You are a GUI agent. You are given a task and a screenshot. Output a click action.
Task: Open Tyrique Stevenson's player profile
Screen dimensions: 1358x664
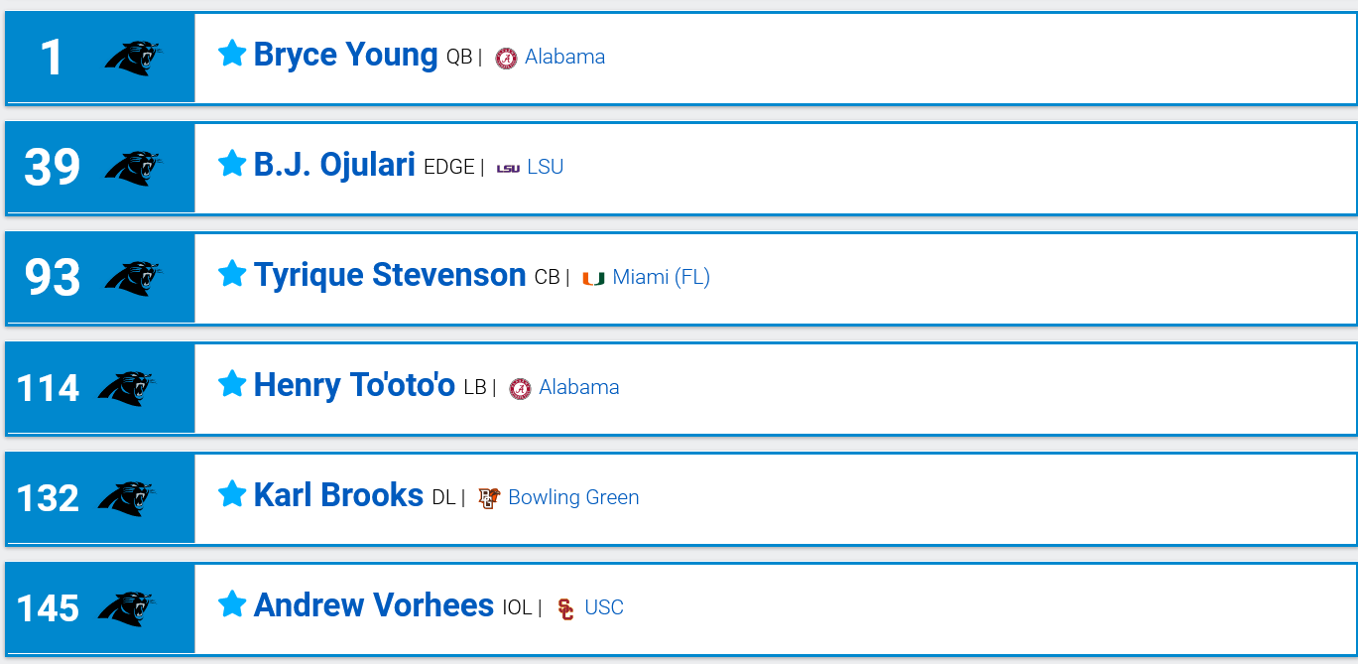pyautogui.click(x=390, y=275)
